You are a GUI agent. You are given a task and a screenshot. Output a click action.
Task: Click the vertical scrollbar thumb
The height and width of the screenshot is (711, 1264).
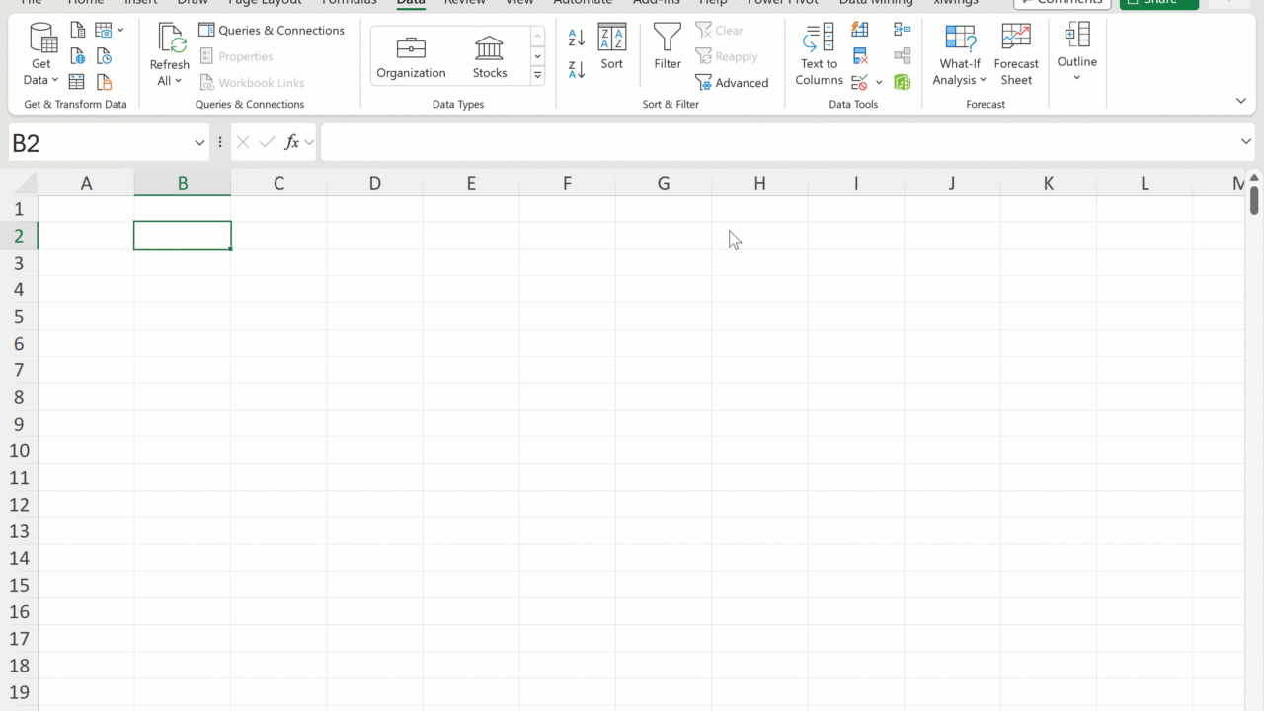click(x=1254, y=199)
